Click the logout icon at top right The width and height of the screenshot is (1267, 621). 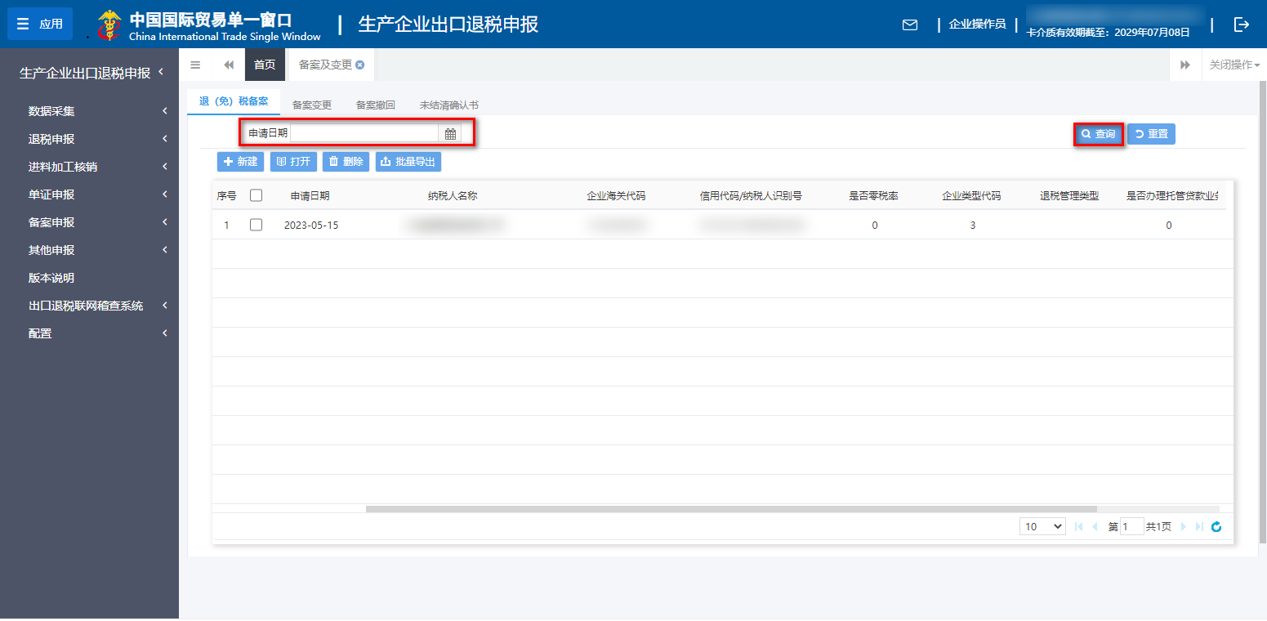click(x=1242, y=25)
